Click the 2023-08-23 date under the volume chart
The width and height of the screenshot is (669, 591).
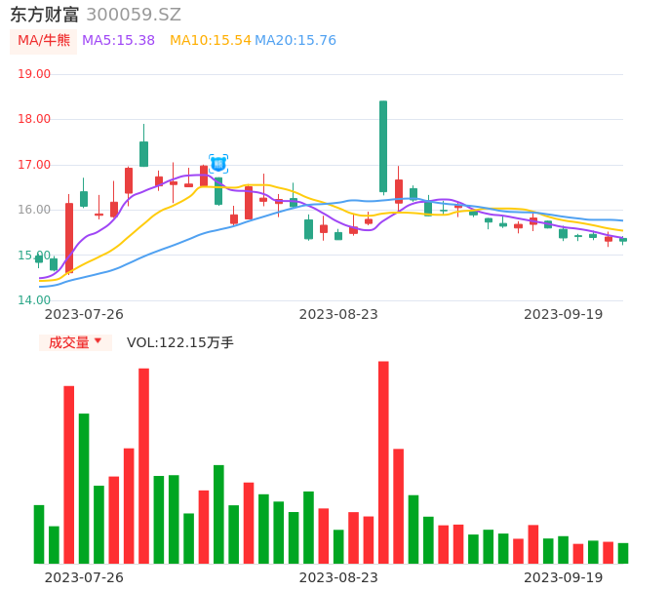(x=338, y=577)
